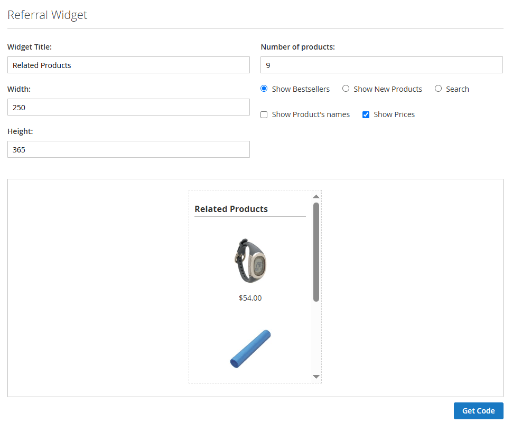Click the Referral Widget page title

pos(47,15)
